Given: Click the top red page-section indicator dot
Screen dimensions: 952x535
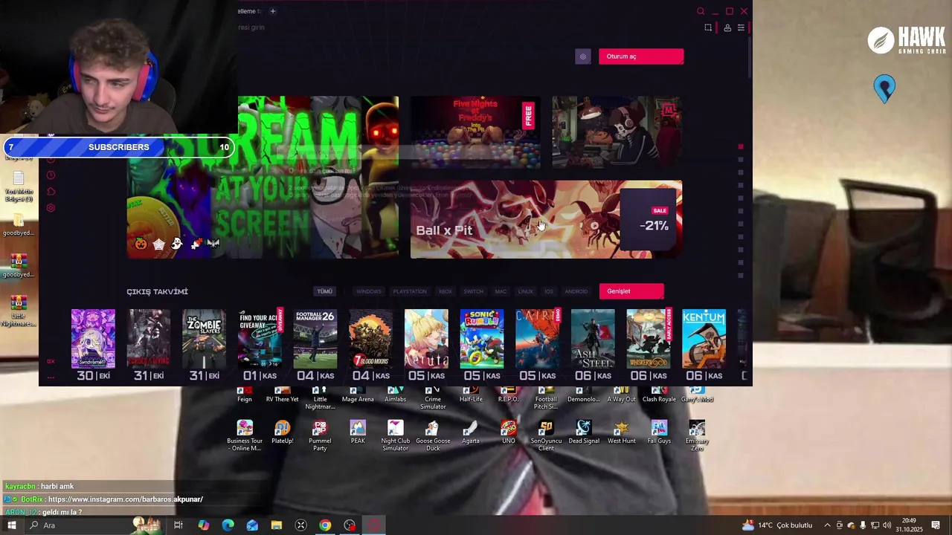Looking at the screenshot, I should click(741, 146).
